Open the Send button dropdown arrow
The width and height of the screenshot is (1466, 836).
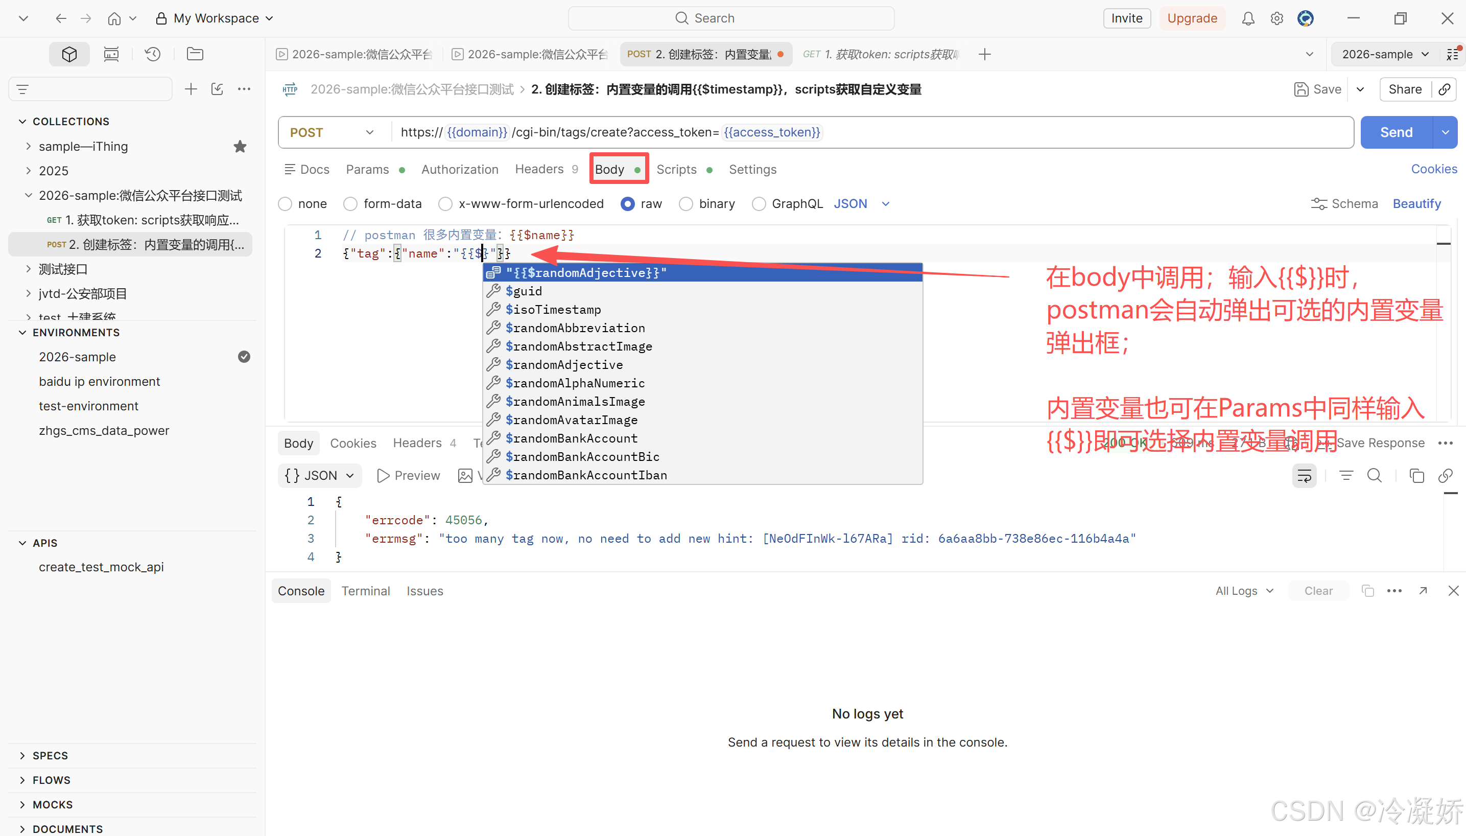(x=1446, y=133)
